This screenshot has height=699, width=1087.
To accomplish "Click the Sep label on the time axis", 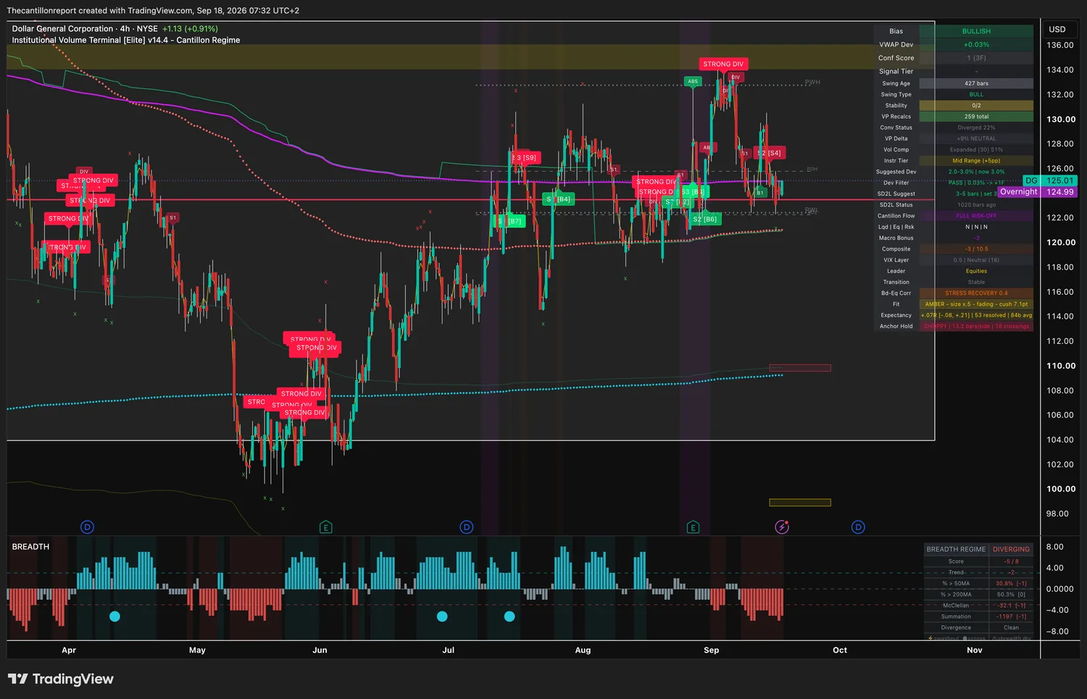I will (712, 650).
